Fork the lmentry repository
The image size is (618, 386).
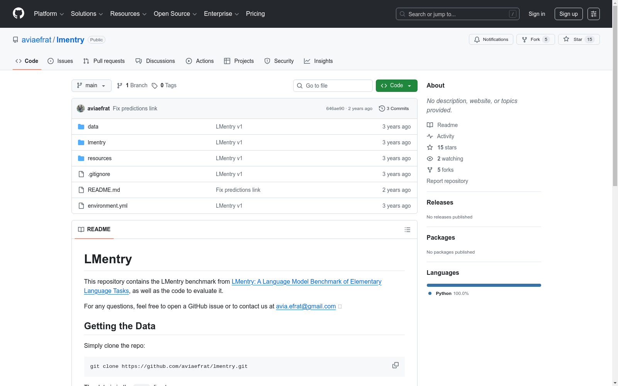coord(535,39)
